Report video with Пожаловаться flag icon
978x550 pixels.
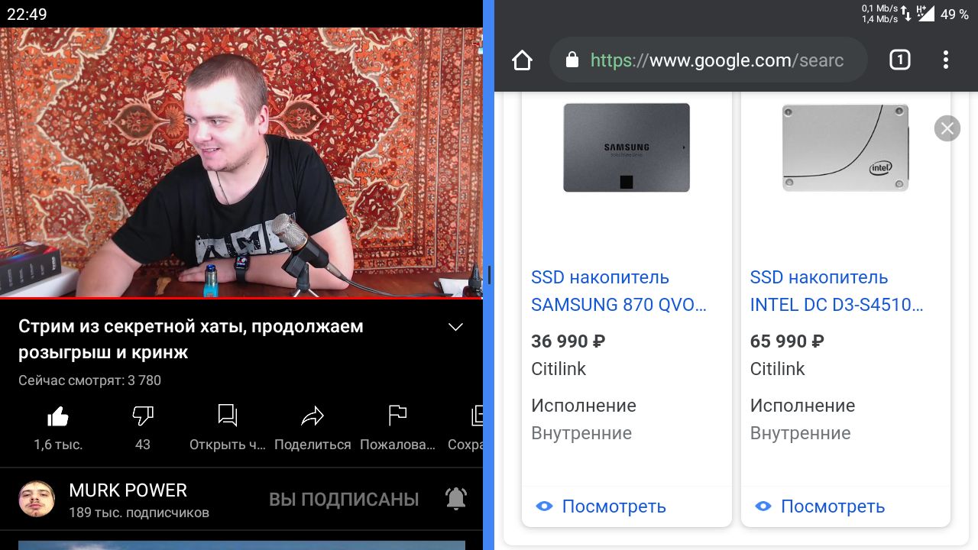coord(397,416)
